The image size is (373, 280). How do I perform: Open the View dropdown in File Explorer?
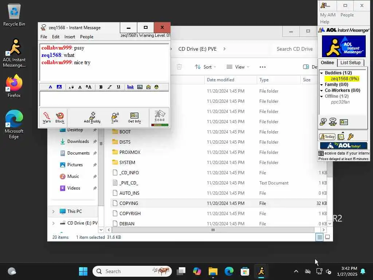[237, 67]
